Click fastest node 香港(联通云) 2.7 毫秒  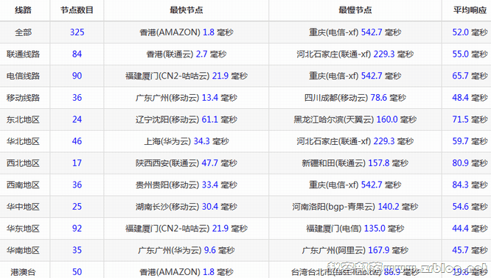coord(187,54)
